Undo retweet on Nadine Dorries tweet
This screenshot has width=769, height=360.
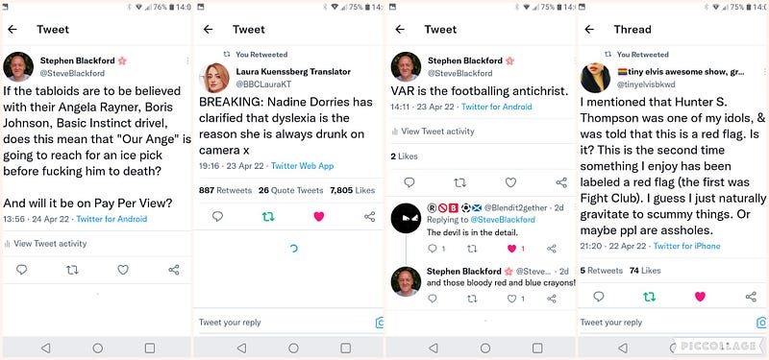(x=268, y=217)
